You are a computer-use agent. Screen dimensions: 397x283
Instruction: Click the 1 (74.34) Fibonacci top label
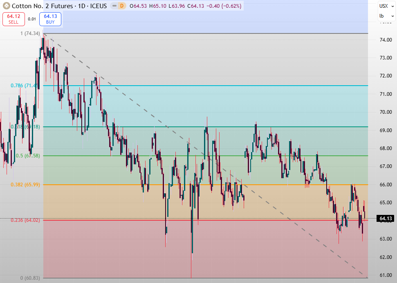[x=30, y=33]
